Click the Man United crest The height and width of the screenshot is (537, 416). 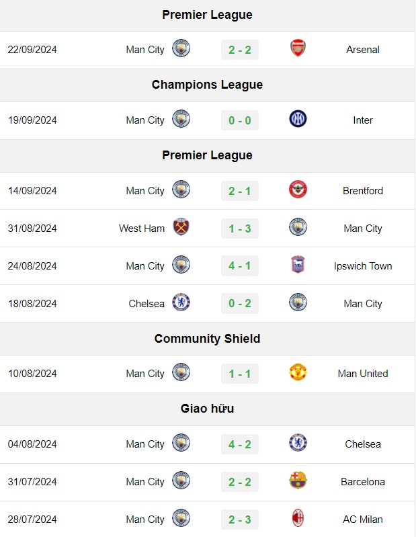[x=298, y=372]
